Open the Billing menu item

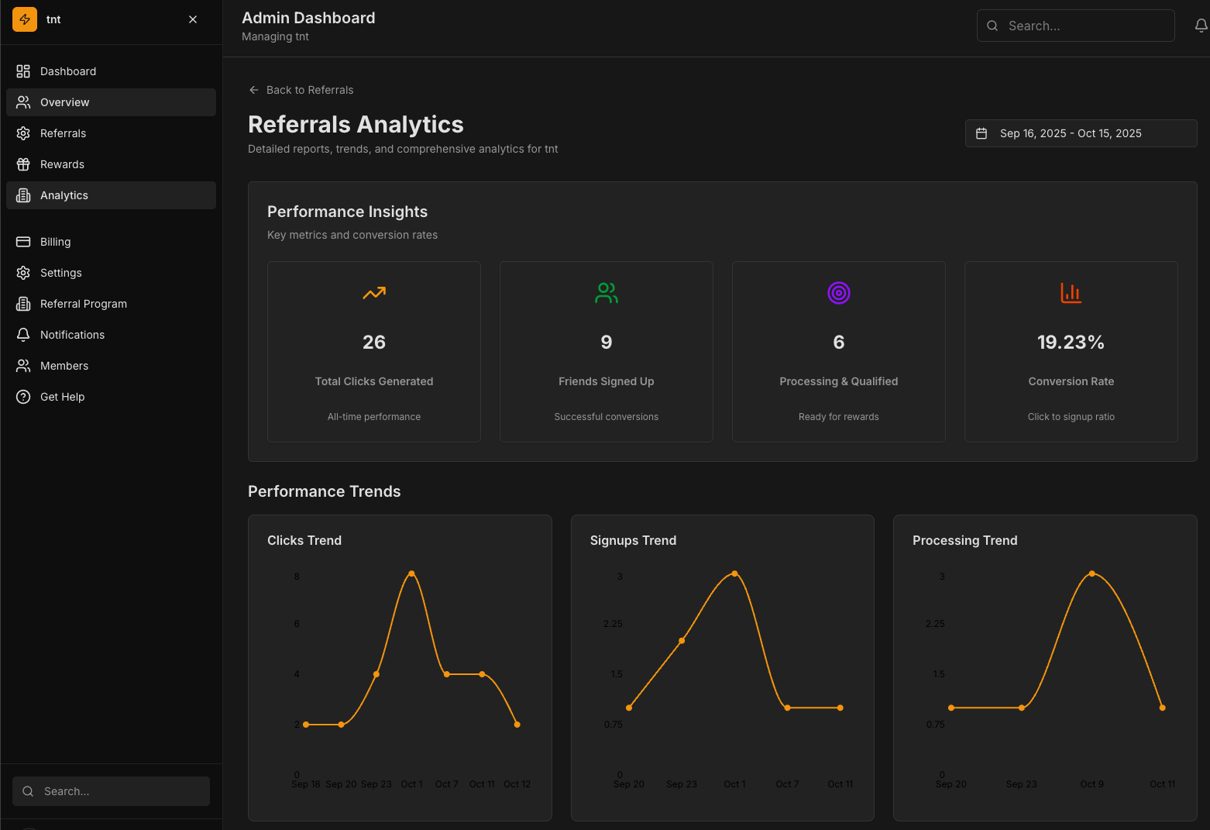pos(54,241)
